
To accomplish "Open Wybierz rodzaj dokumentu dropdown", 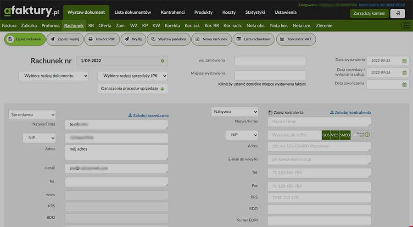I will click(53, 76).
